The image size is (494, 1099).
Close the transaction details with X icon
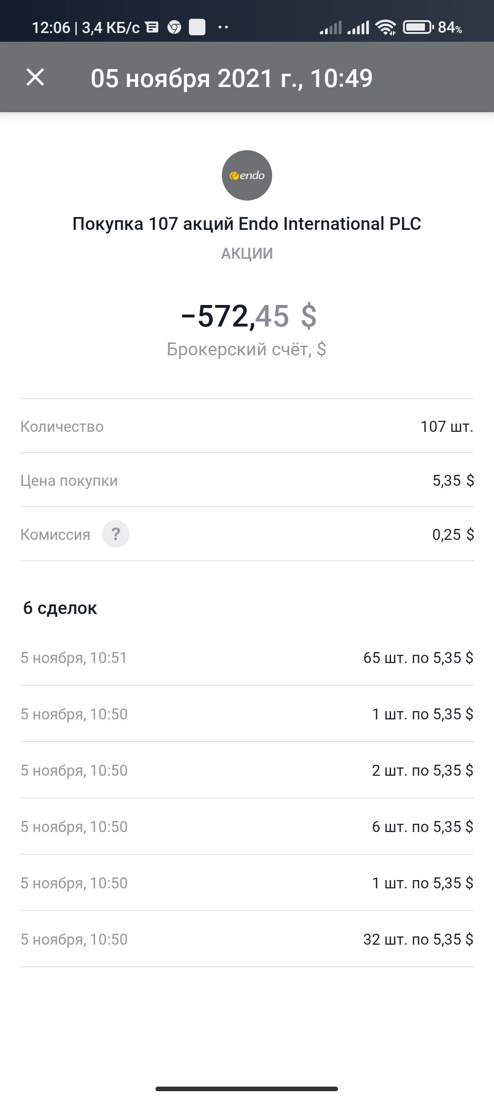35,77
